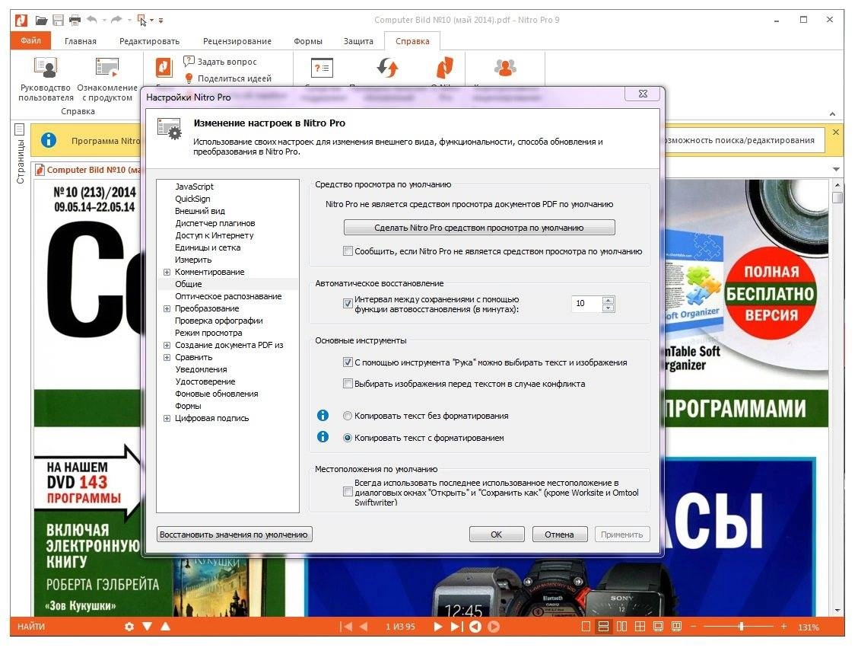Click Восстановить значения по умолчанию button
This screenshot has height=651, width=858.
[x=234, y=535]
